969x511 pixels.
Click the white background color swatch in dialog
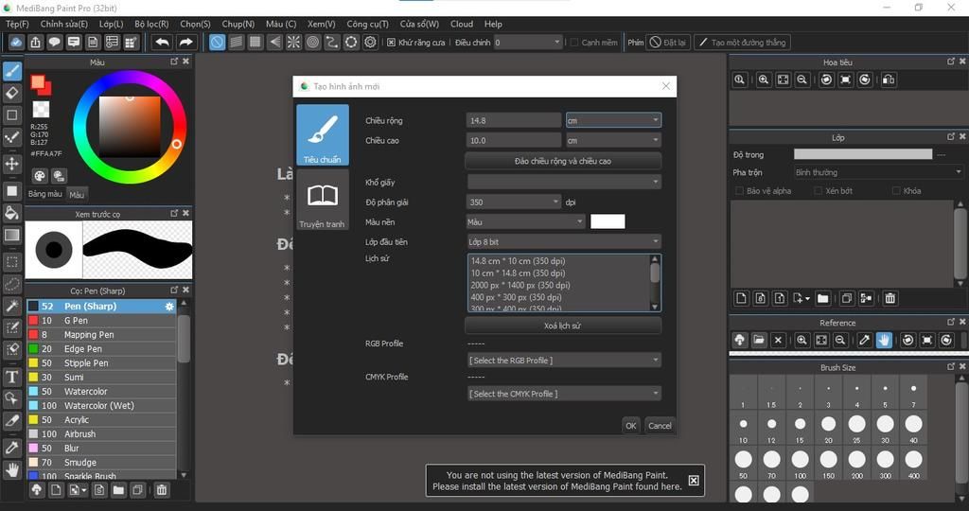point(608,221)
